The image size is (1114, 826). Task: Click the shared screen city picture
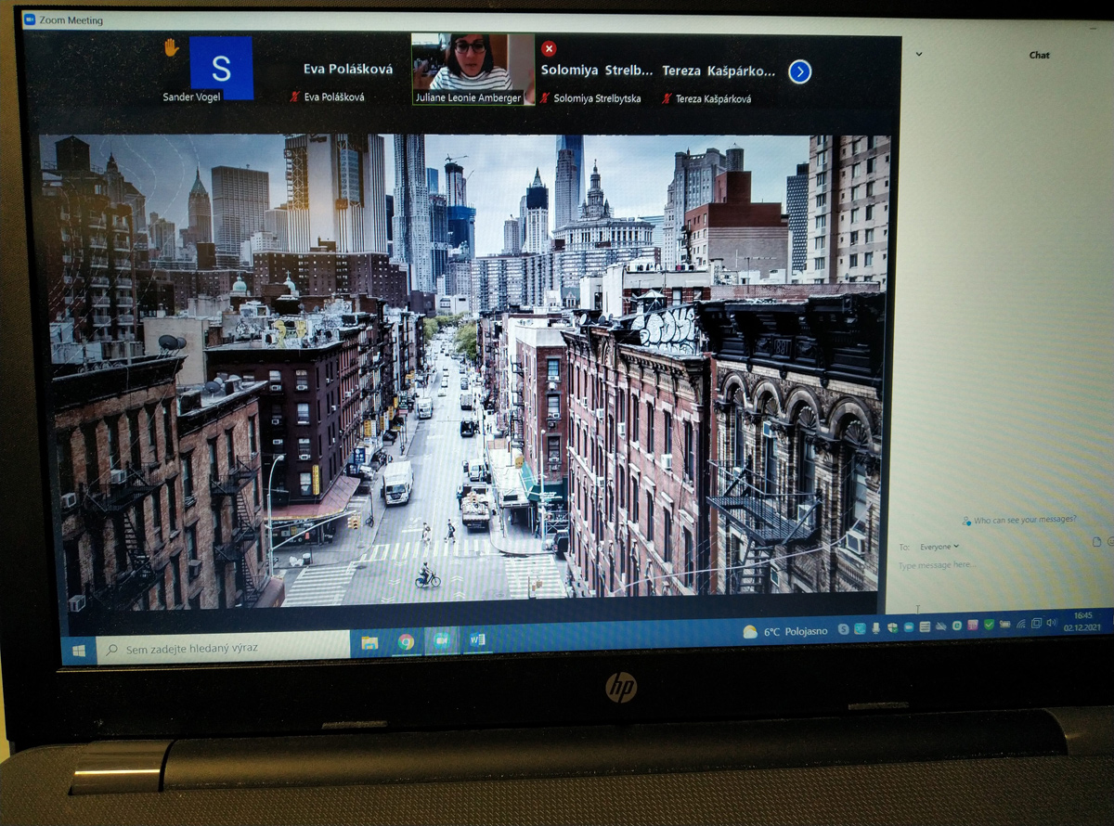click(464, 370)
